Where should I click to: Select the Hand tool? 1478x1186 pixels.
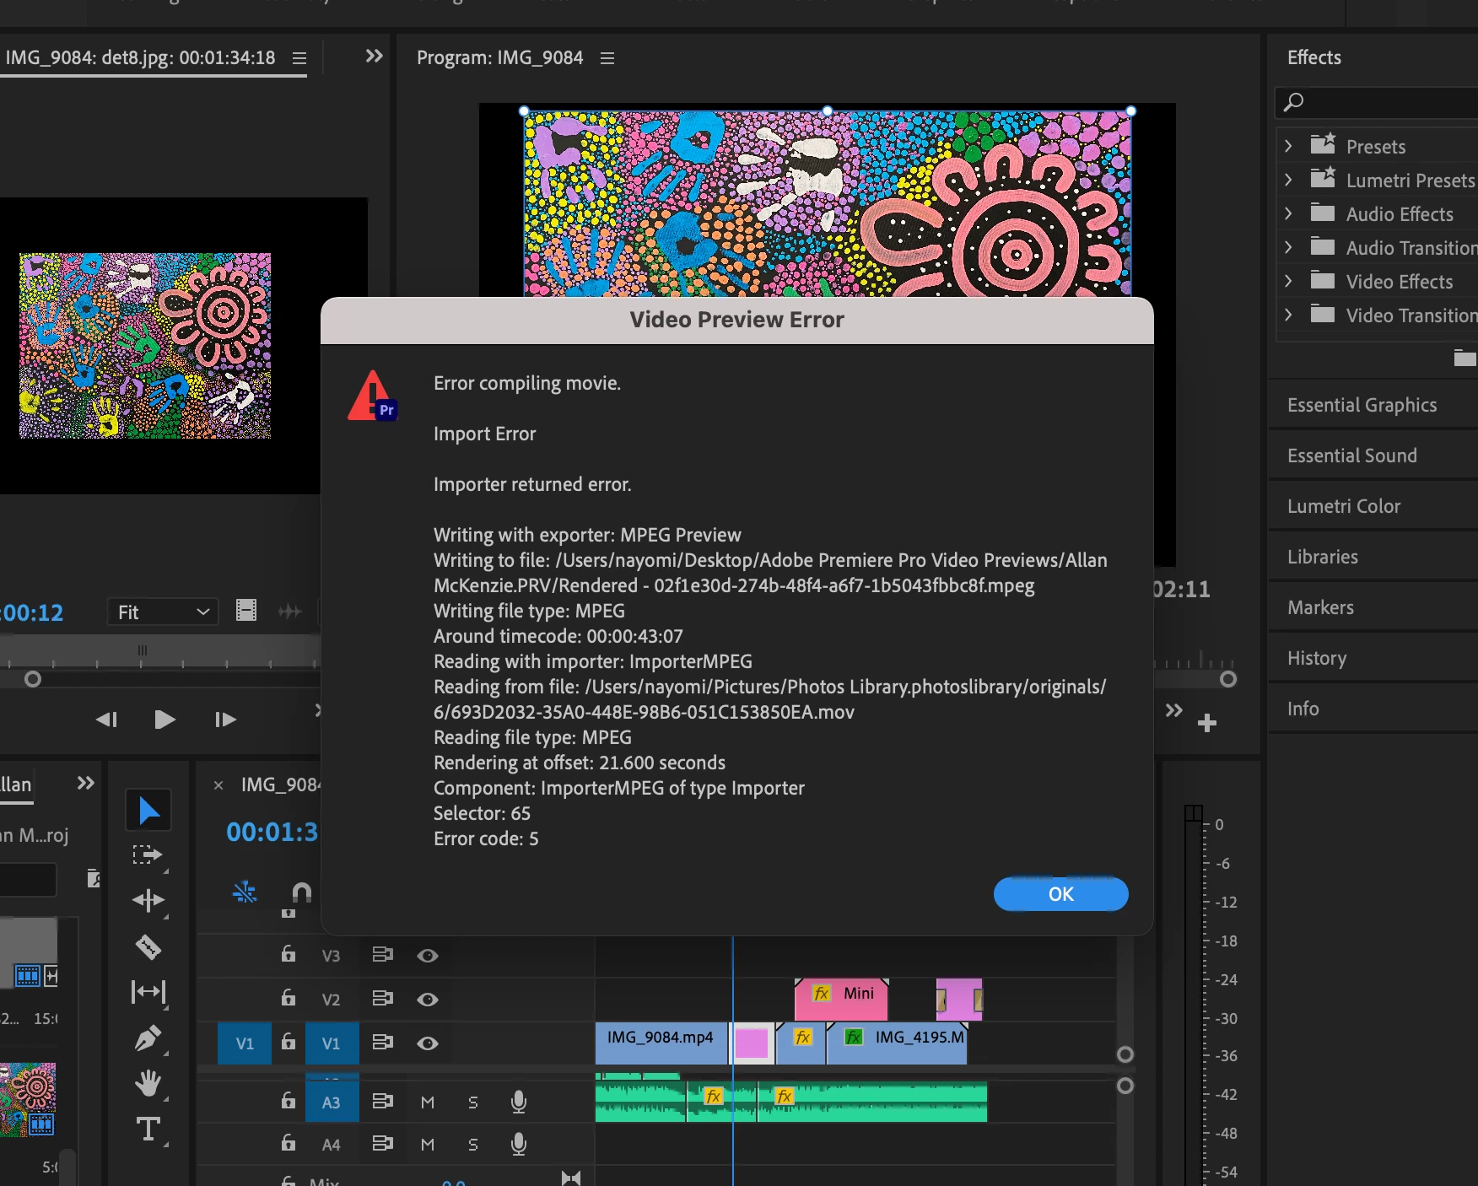[x=148, y=1083]
